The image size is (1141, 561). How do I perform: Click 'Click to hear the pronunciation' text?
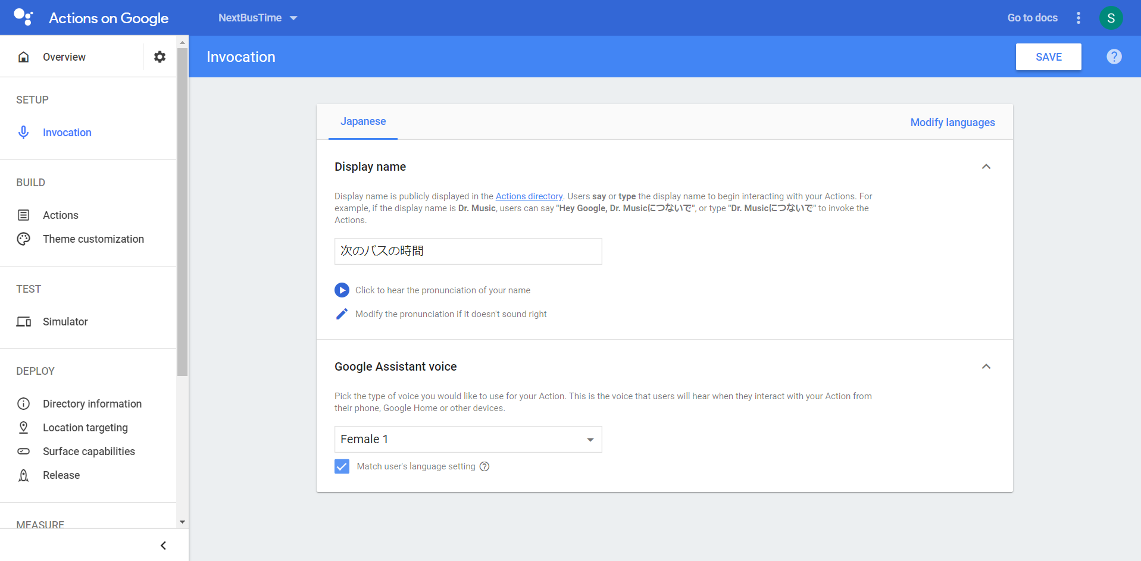(x=443, y=290)
